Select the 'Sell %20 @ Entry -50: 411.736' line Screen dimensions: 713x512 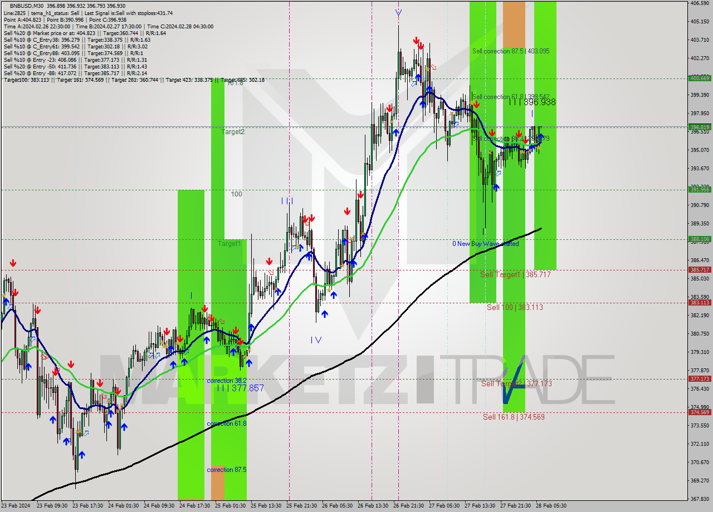click(75, 66)
